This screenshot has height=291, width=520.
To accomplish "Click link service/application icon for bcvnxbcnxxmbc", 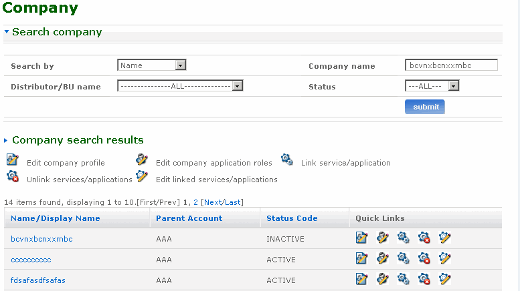I will pyautogui.click(x=403, y=238).
